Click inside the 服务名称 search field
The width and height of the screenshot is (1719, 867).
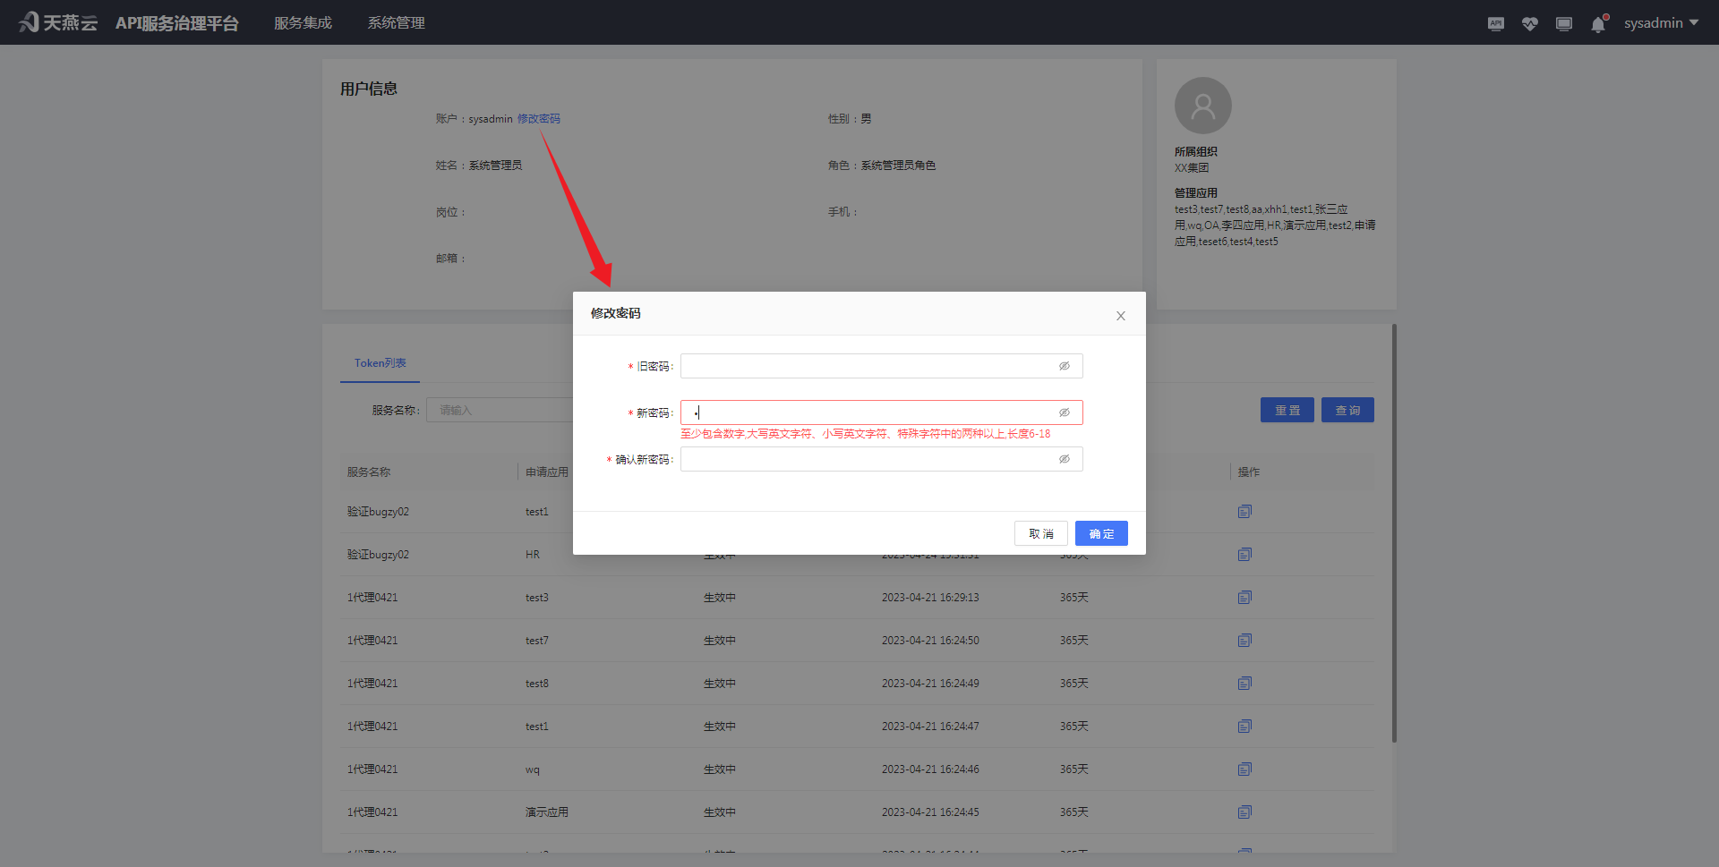pos(501,410)
